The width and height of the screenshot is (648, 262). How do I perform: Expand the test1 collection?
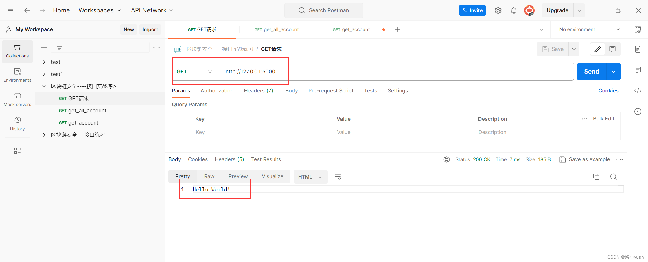point(44,74)
